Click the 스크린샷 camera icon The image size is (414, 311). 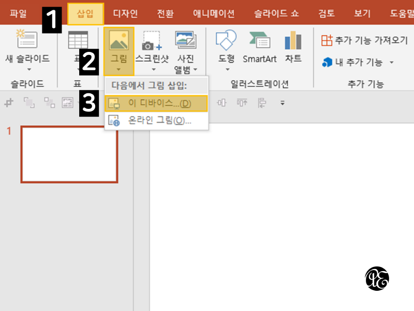pos(152,40)
